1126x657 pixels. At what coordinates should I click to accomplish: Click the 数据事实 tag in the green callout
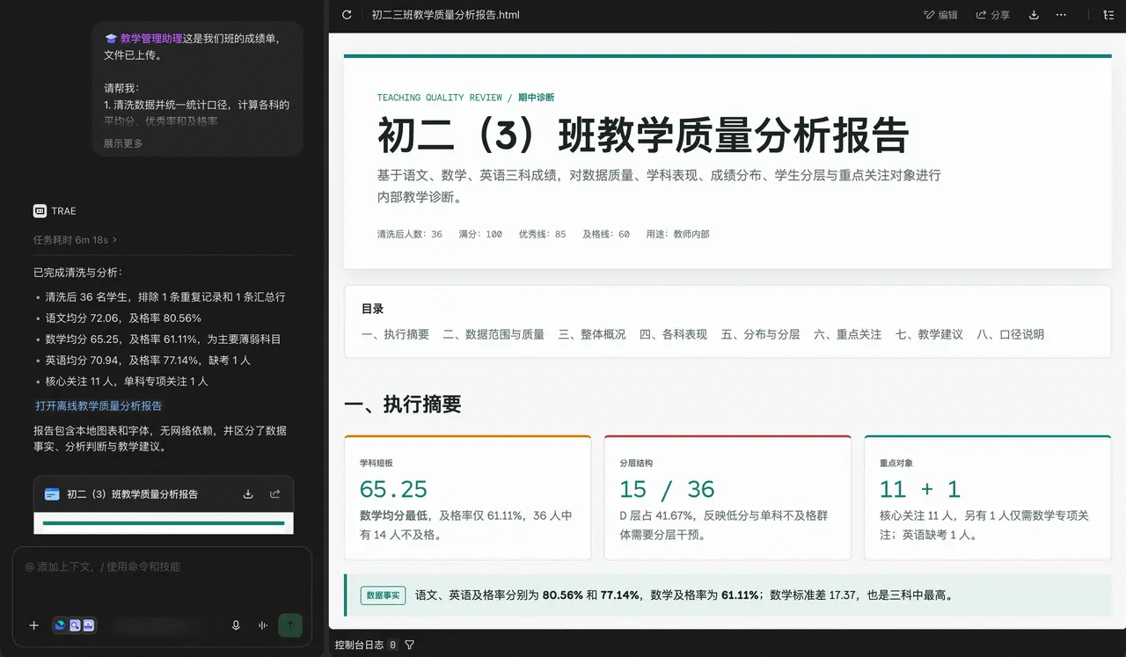point(383,595)
